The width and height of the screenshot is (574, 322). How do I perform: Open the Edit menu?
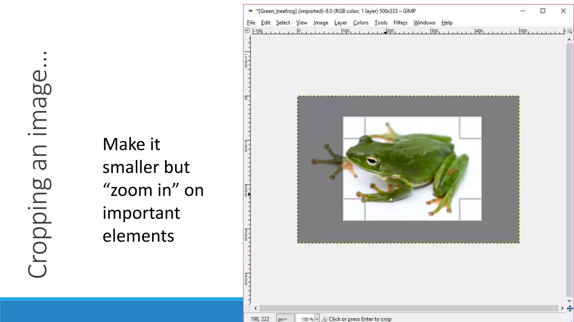click(265, 23)
